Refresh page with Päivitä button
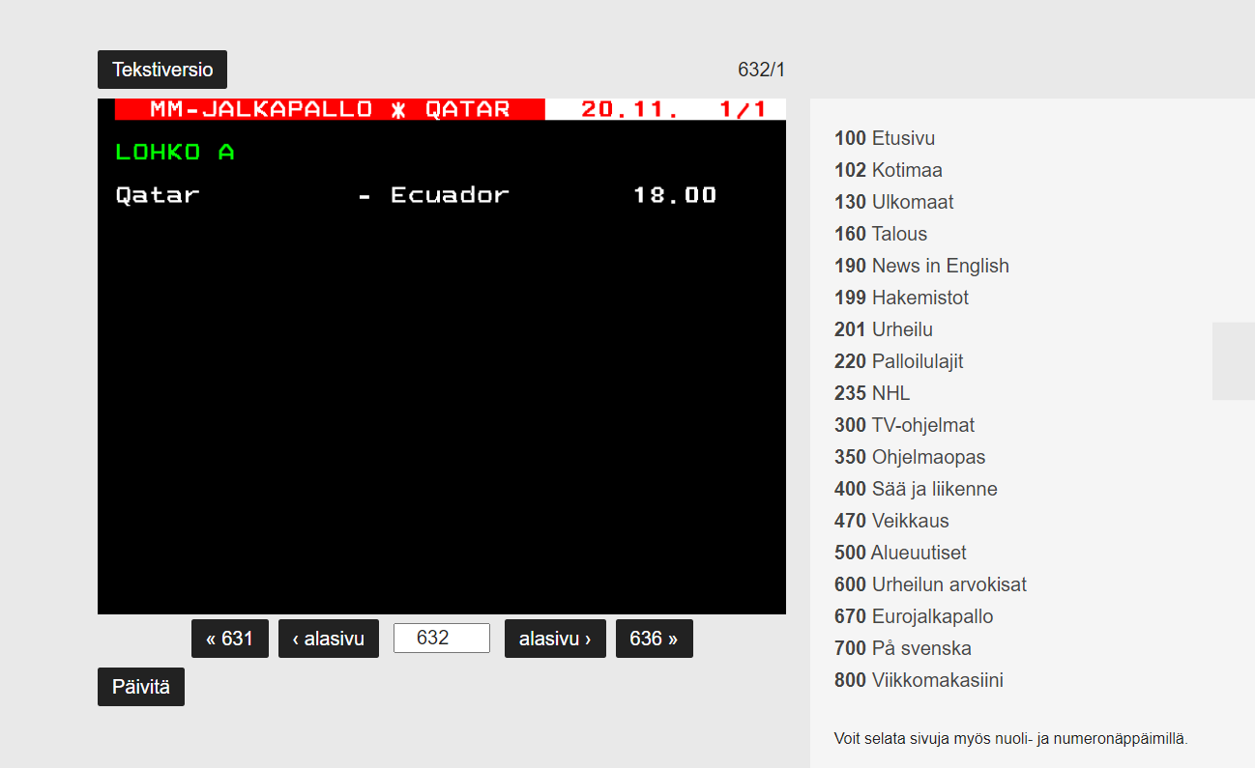This screenshot has height=768, width=1255. pyautogui.click(x=141, y=687)
